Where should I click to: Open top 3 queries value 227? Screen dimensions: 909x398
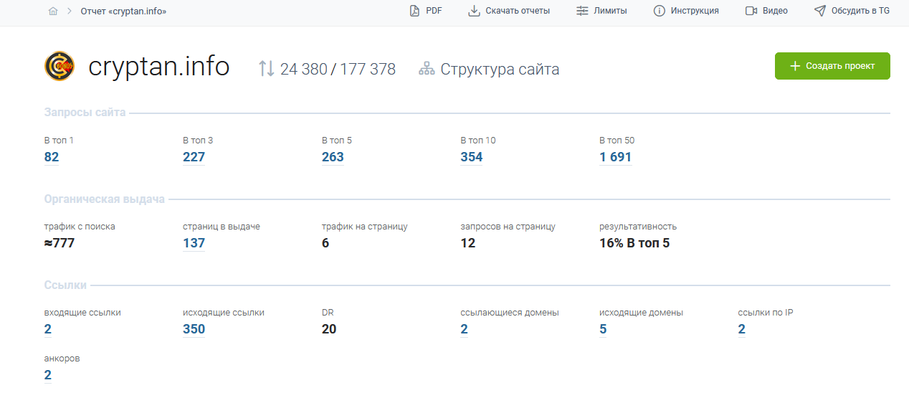[194, 157]
